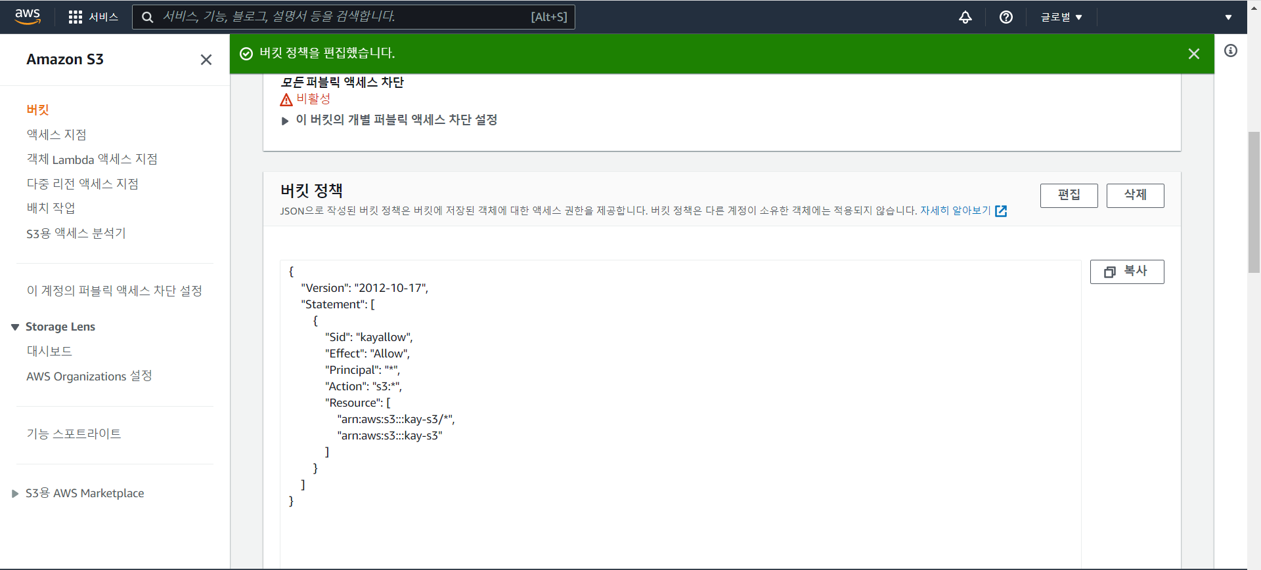Collapse the Storage Lens section
This screenshot has height=570, width=1261.
point(15,327)
